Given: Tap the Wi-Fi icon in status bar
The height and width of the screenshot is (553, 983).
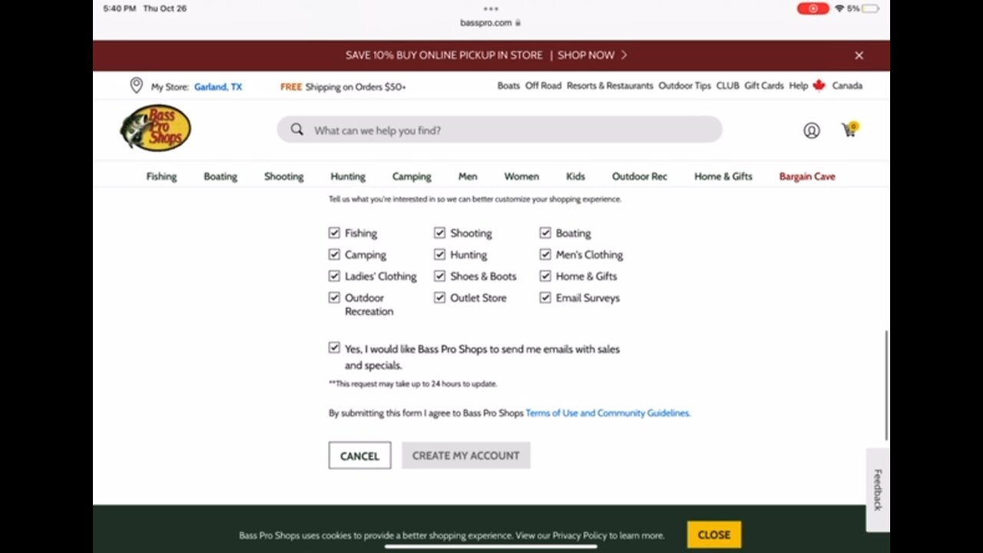Looking at the screenshot, I should (839, 8).
